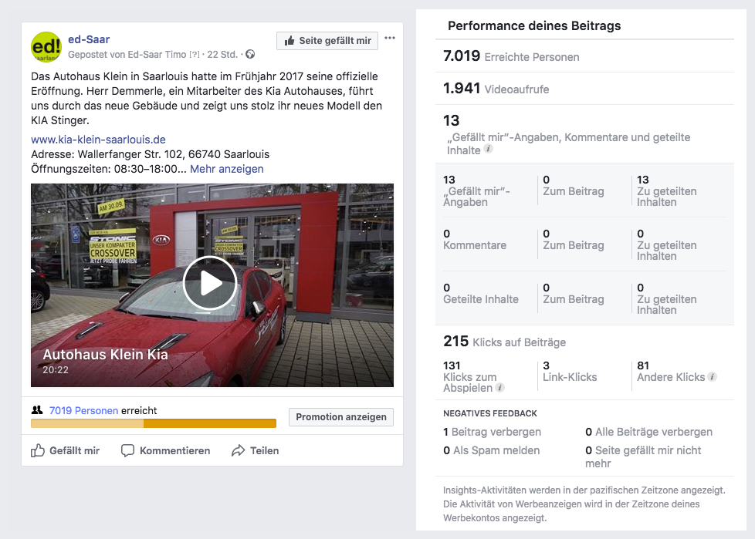
Task: Click the people reached icon
Action: click(37, 410)
